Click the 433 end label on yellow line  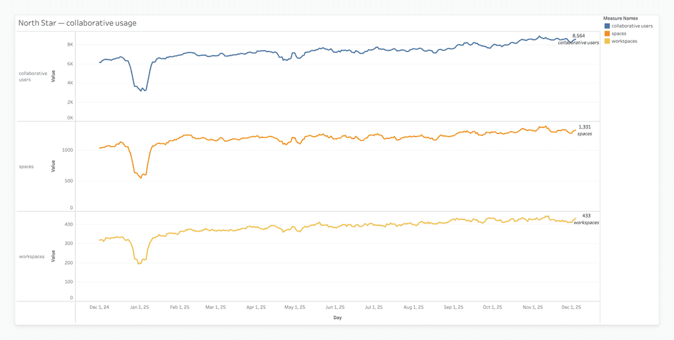[x=586, y=216]
